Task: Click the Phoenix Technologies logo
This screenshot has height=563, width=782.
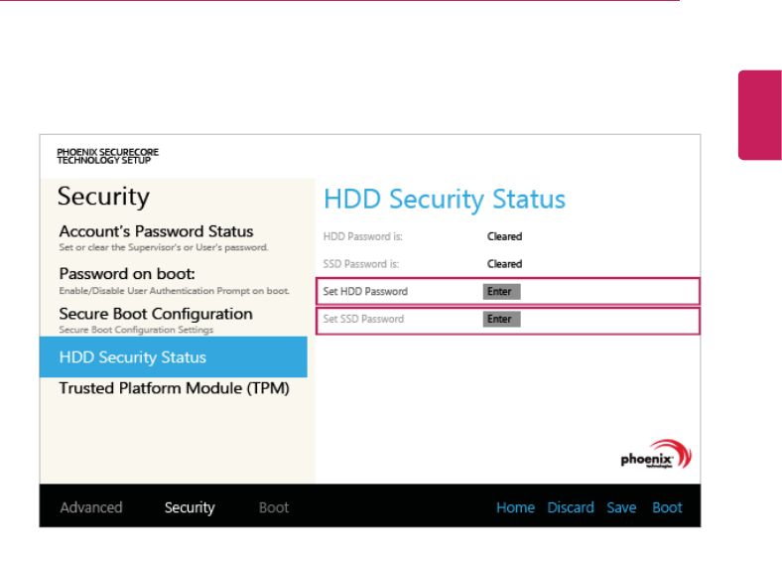Action: click(x=656, y=457)
